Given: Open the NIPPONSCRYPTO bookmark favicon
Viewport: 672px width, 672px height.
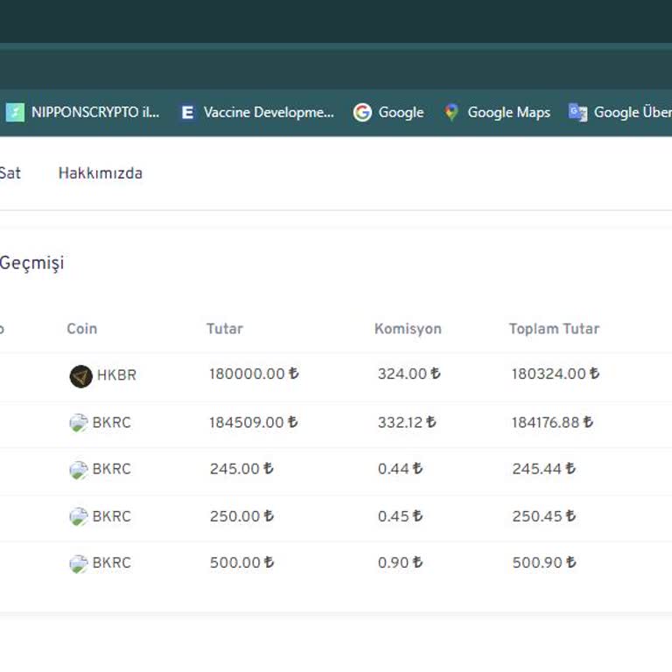Looking at the screenshot, I should click(x=15, y=112).
